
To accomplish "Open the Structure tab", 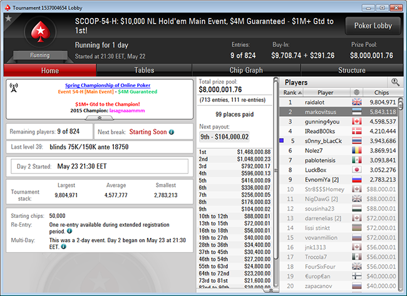I will tap(351, 71).
